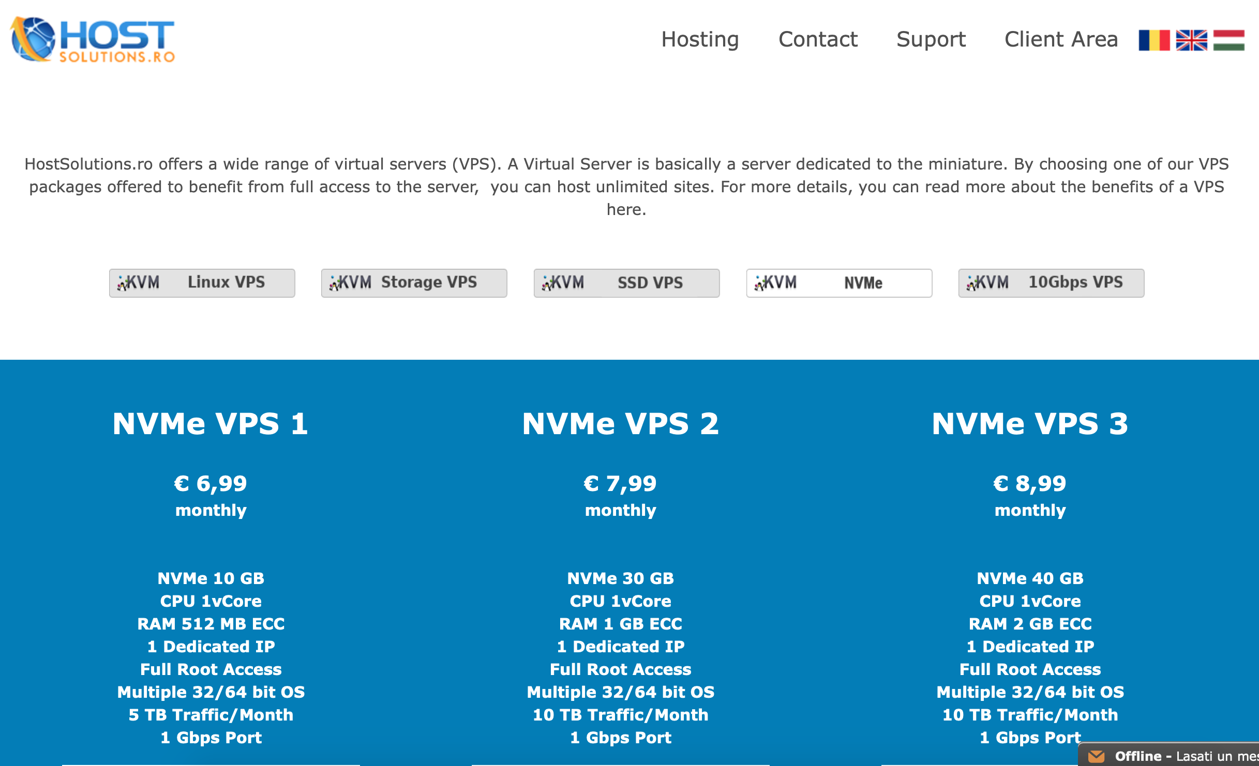Switch language with the Romanian flag
The image size is (1259, 766).
click(x=1153, y=40)
